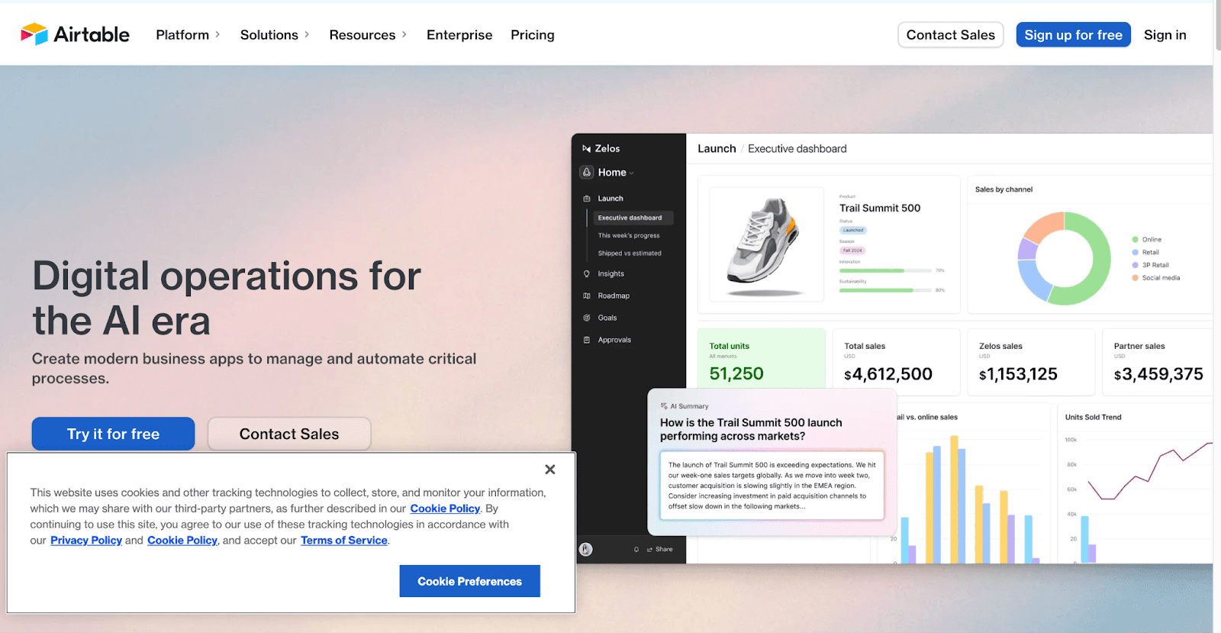
Task: Click the Launch section icon in the sidebar
Action: point(587,199)
